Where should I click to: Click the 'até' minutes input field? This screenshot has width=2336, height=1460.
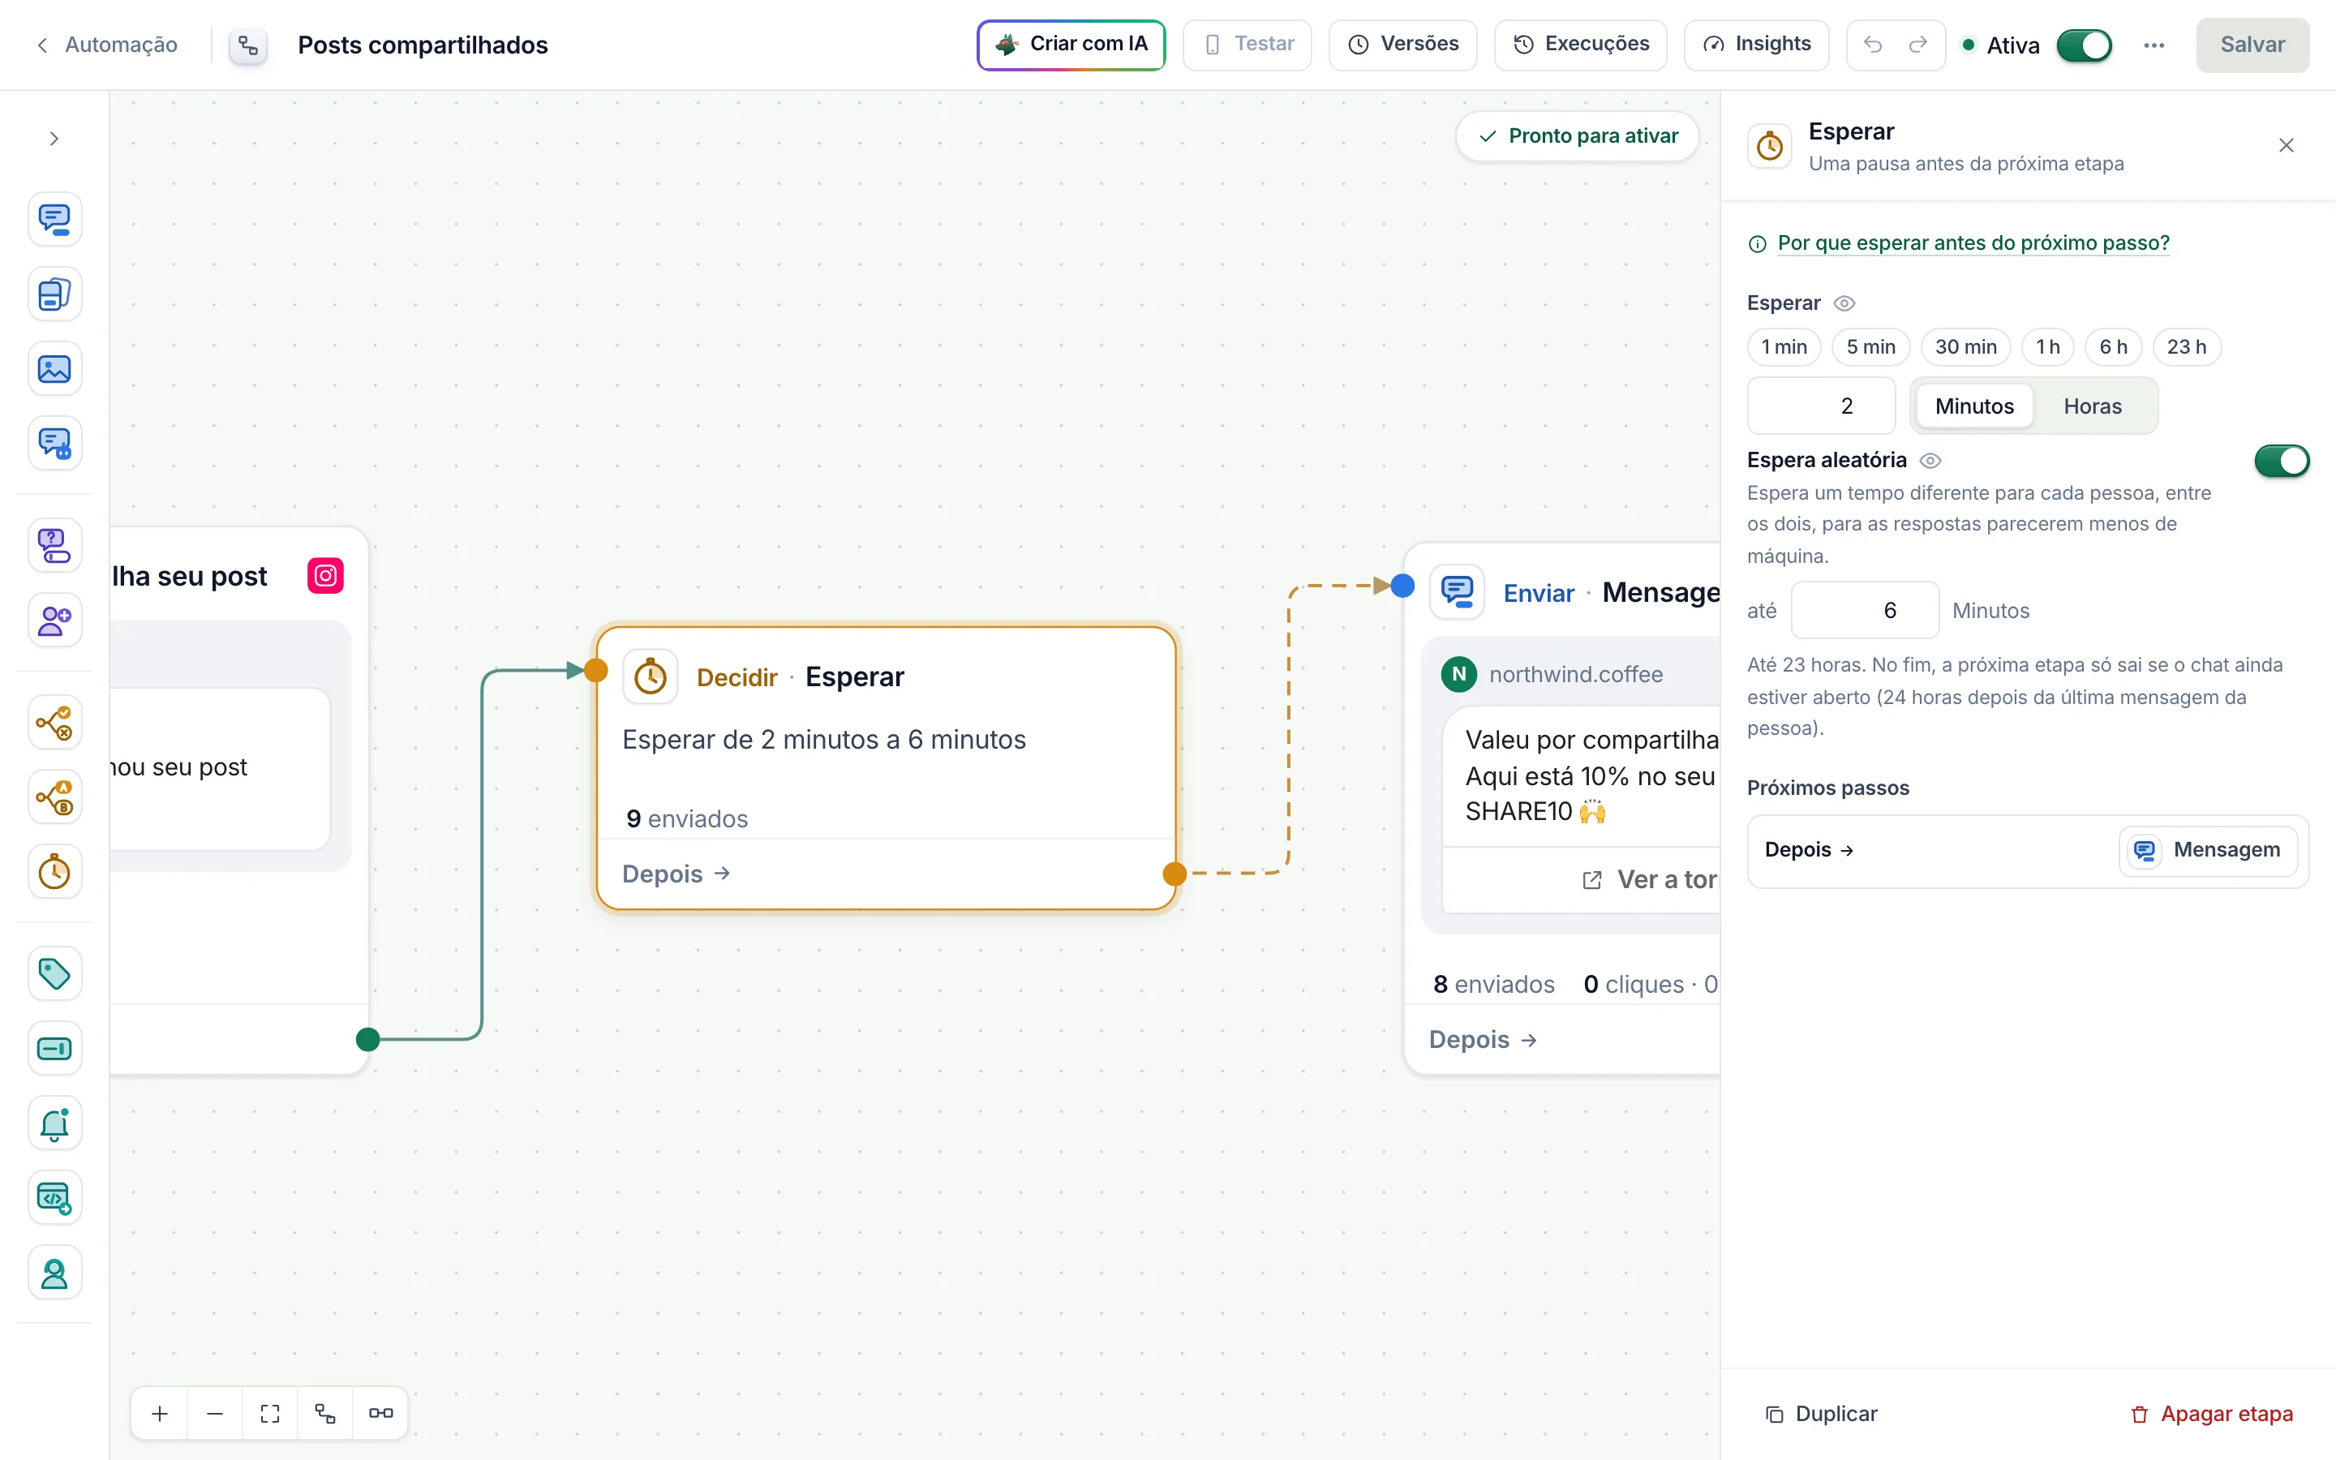pyautogui.click(x=1864, y=610)
